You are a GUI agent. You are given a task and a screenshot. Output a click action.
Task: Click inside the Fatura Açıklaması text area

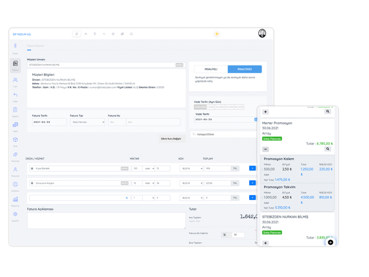pyautogui.click(x=106, y=220)
